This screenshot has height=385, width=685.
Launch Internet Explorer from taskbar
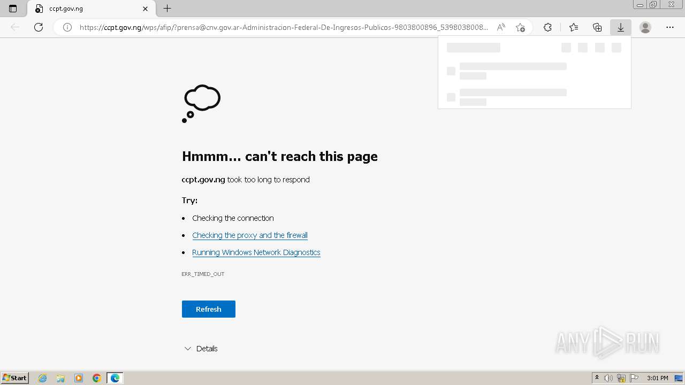tap(42, 378)
